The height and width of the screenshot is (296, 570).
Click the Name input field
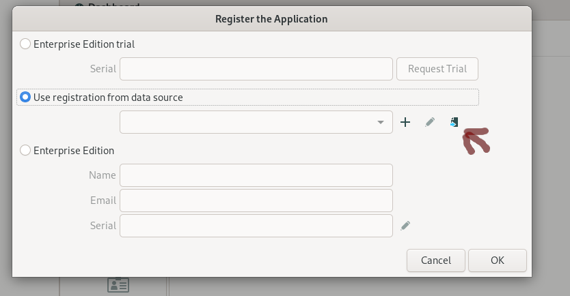(256, 175)
